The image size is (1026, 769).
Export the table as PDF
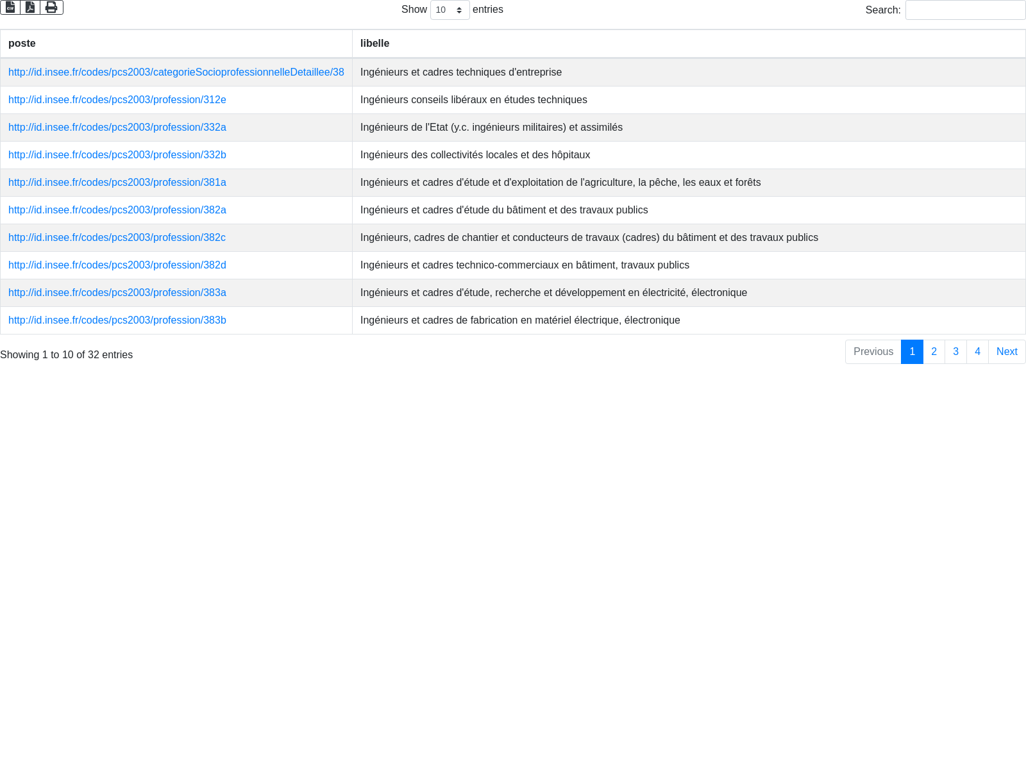(x=30, y=7)
